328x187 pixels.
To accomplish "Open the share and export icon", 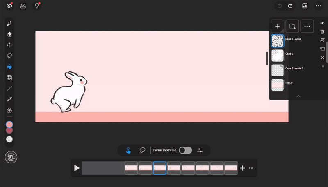I will coord(23,6).
